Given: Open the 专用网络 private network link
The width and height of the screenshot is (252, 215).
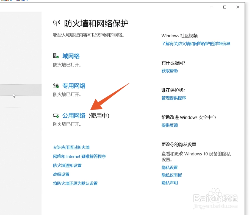Looking at the screenshot, I should tap(74, 86).
